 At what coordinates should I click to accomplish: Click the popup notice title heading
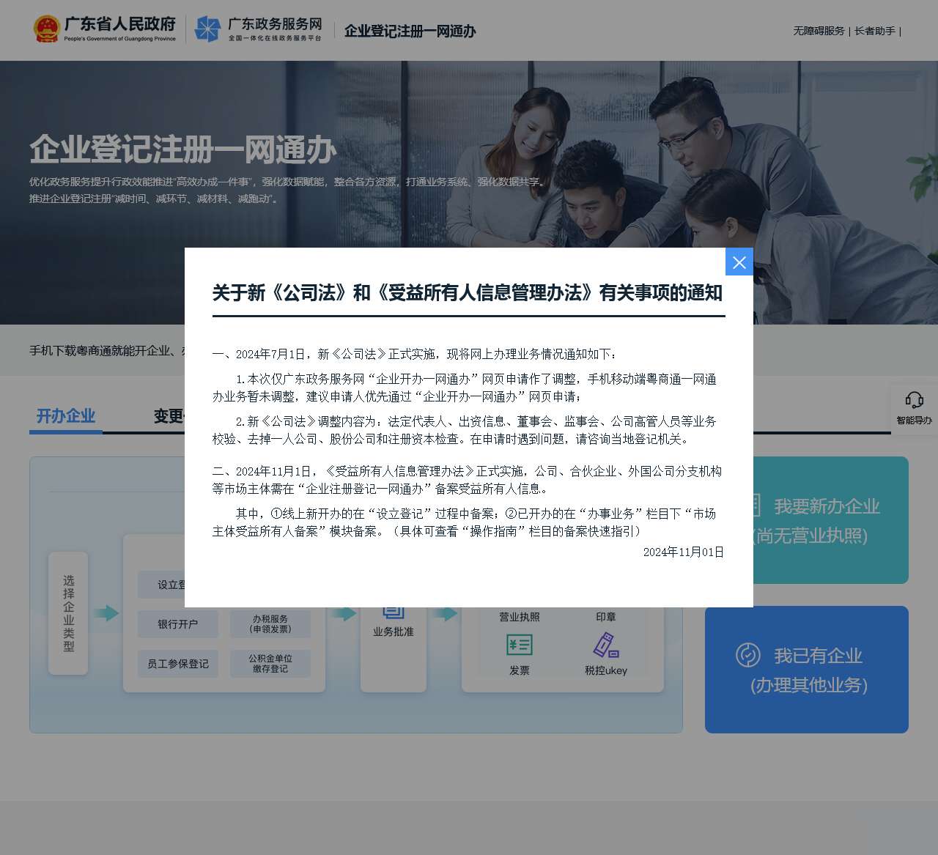point(468,293)
